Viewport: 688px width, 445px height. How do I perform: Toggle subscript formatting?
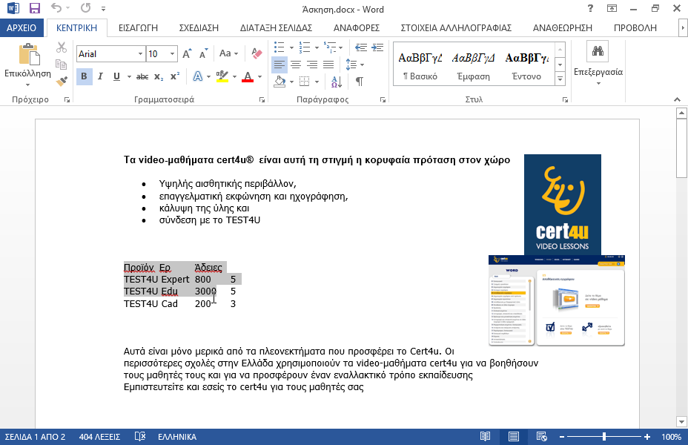click(159, 76)
